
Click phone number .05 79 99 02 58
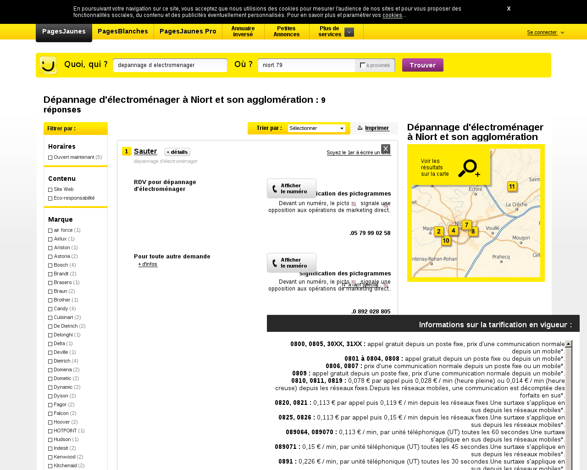(x=370, y=233)
